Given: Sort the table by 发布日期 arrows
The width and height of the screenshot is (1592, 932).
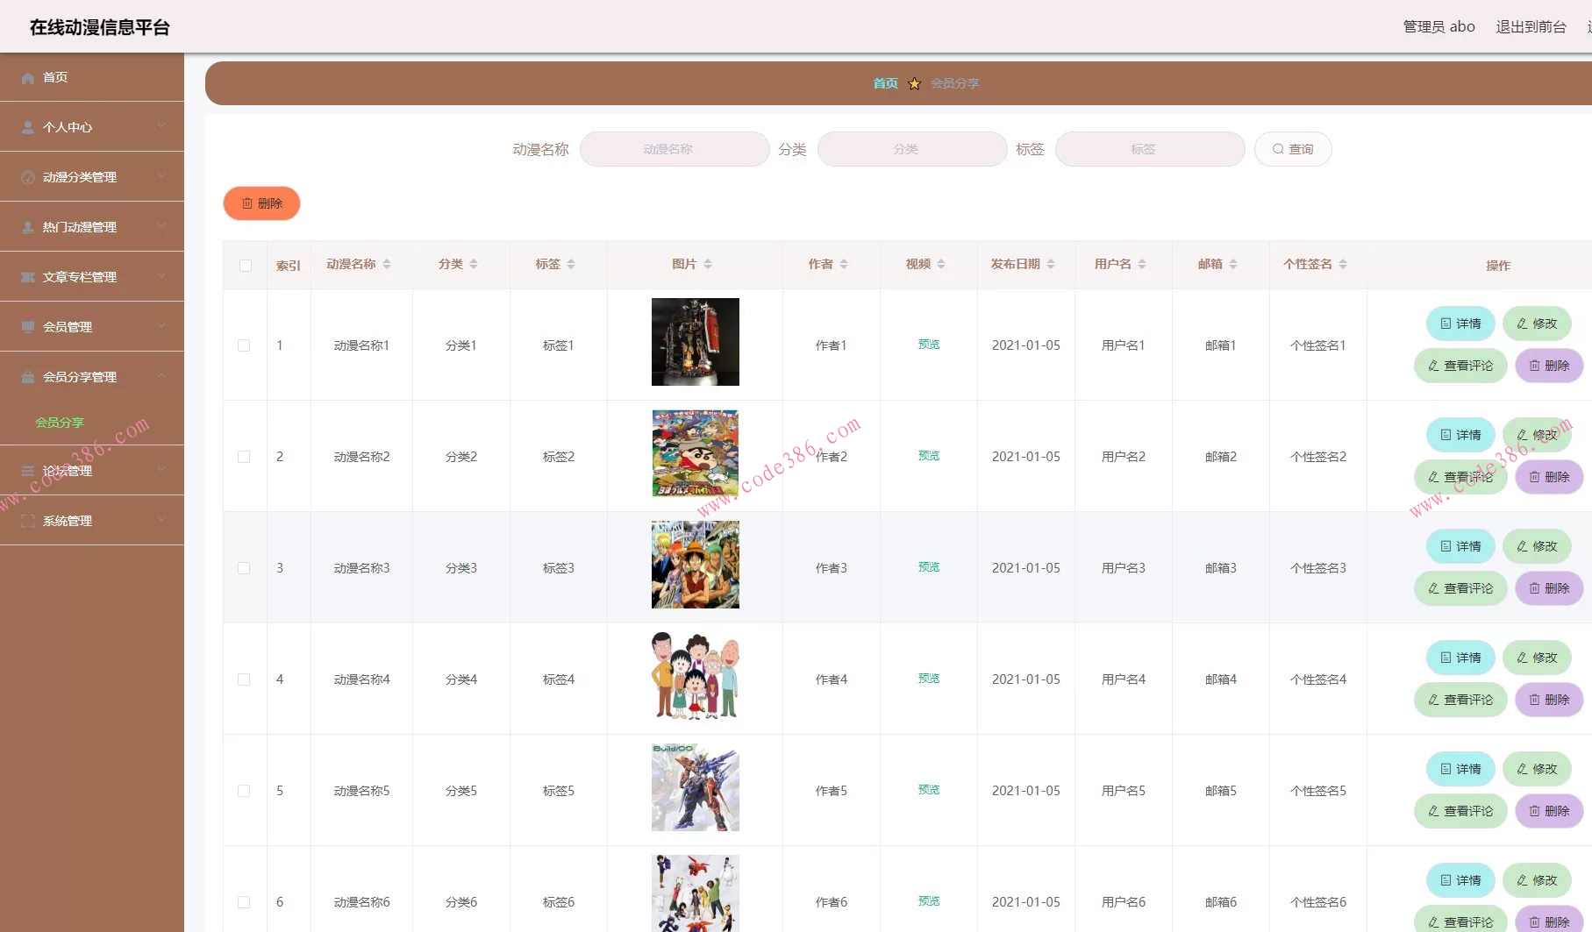Looking at the screenshot, I should tap(1050, 264).
